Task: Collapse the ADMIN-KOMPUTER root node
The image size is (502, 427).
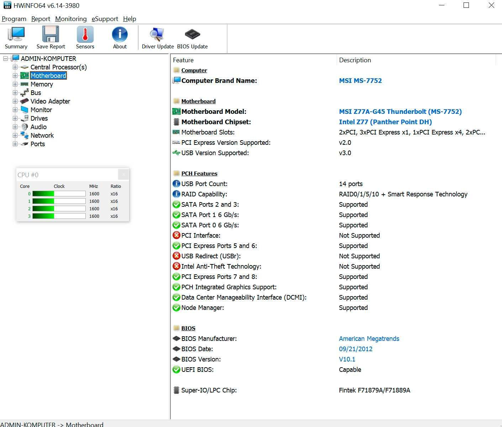Action: (6, 58)
